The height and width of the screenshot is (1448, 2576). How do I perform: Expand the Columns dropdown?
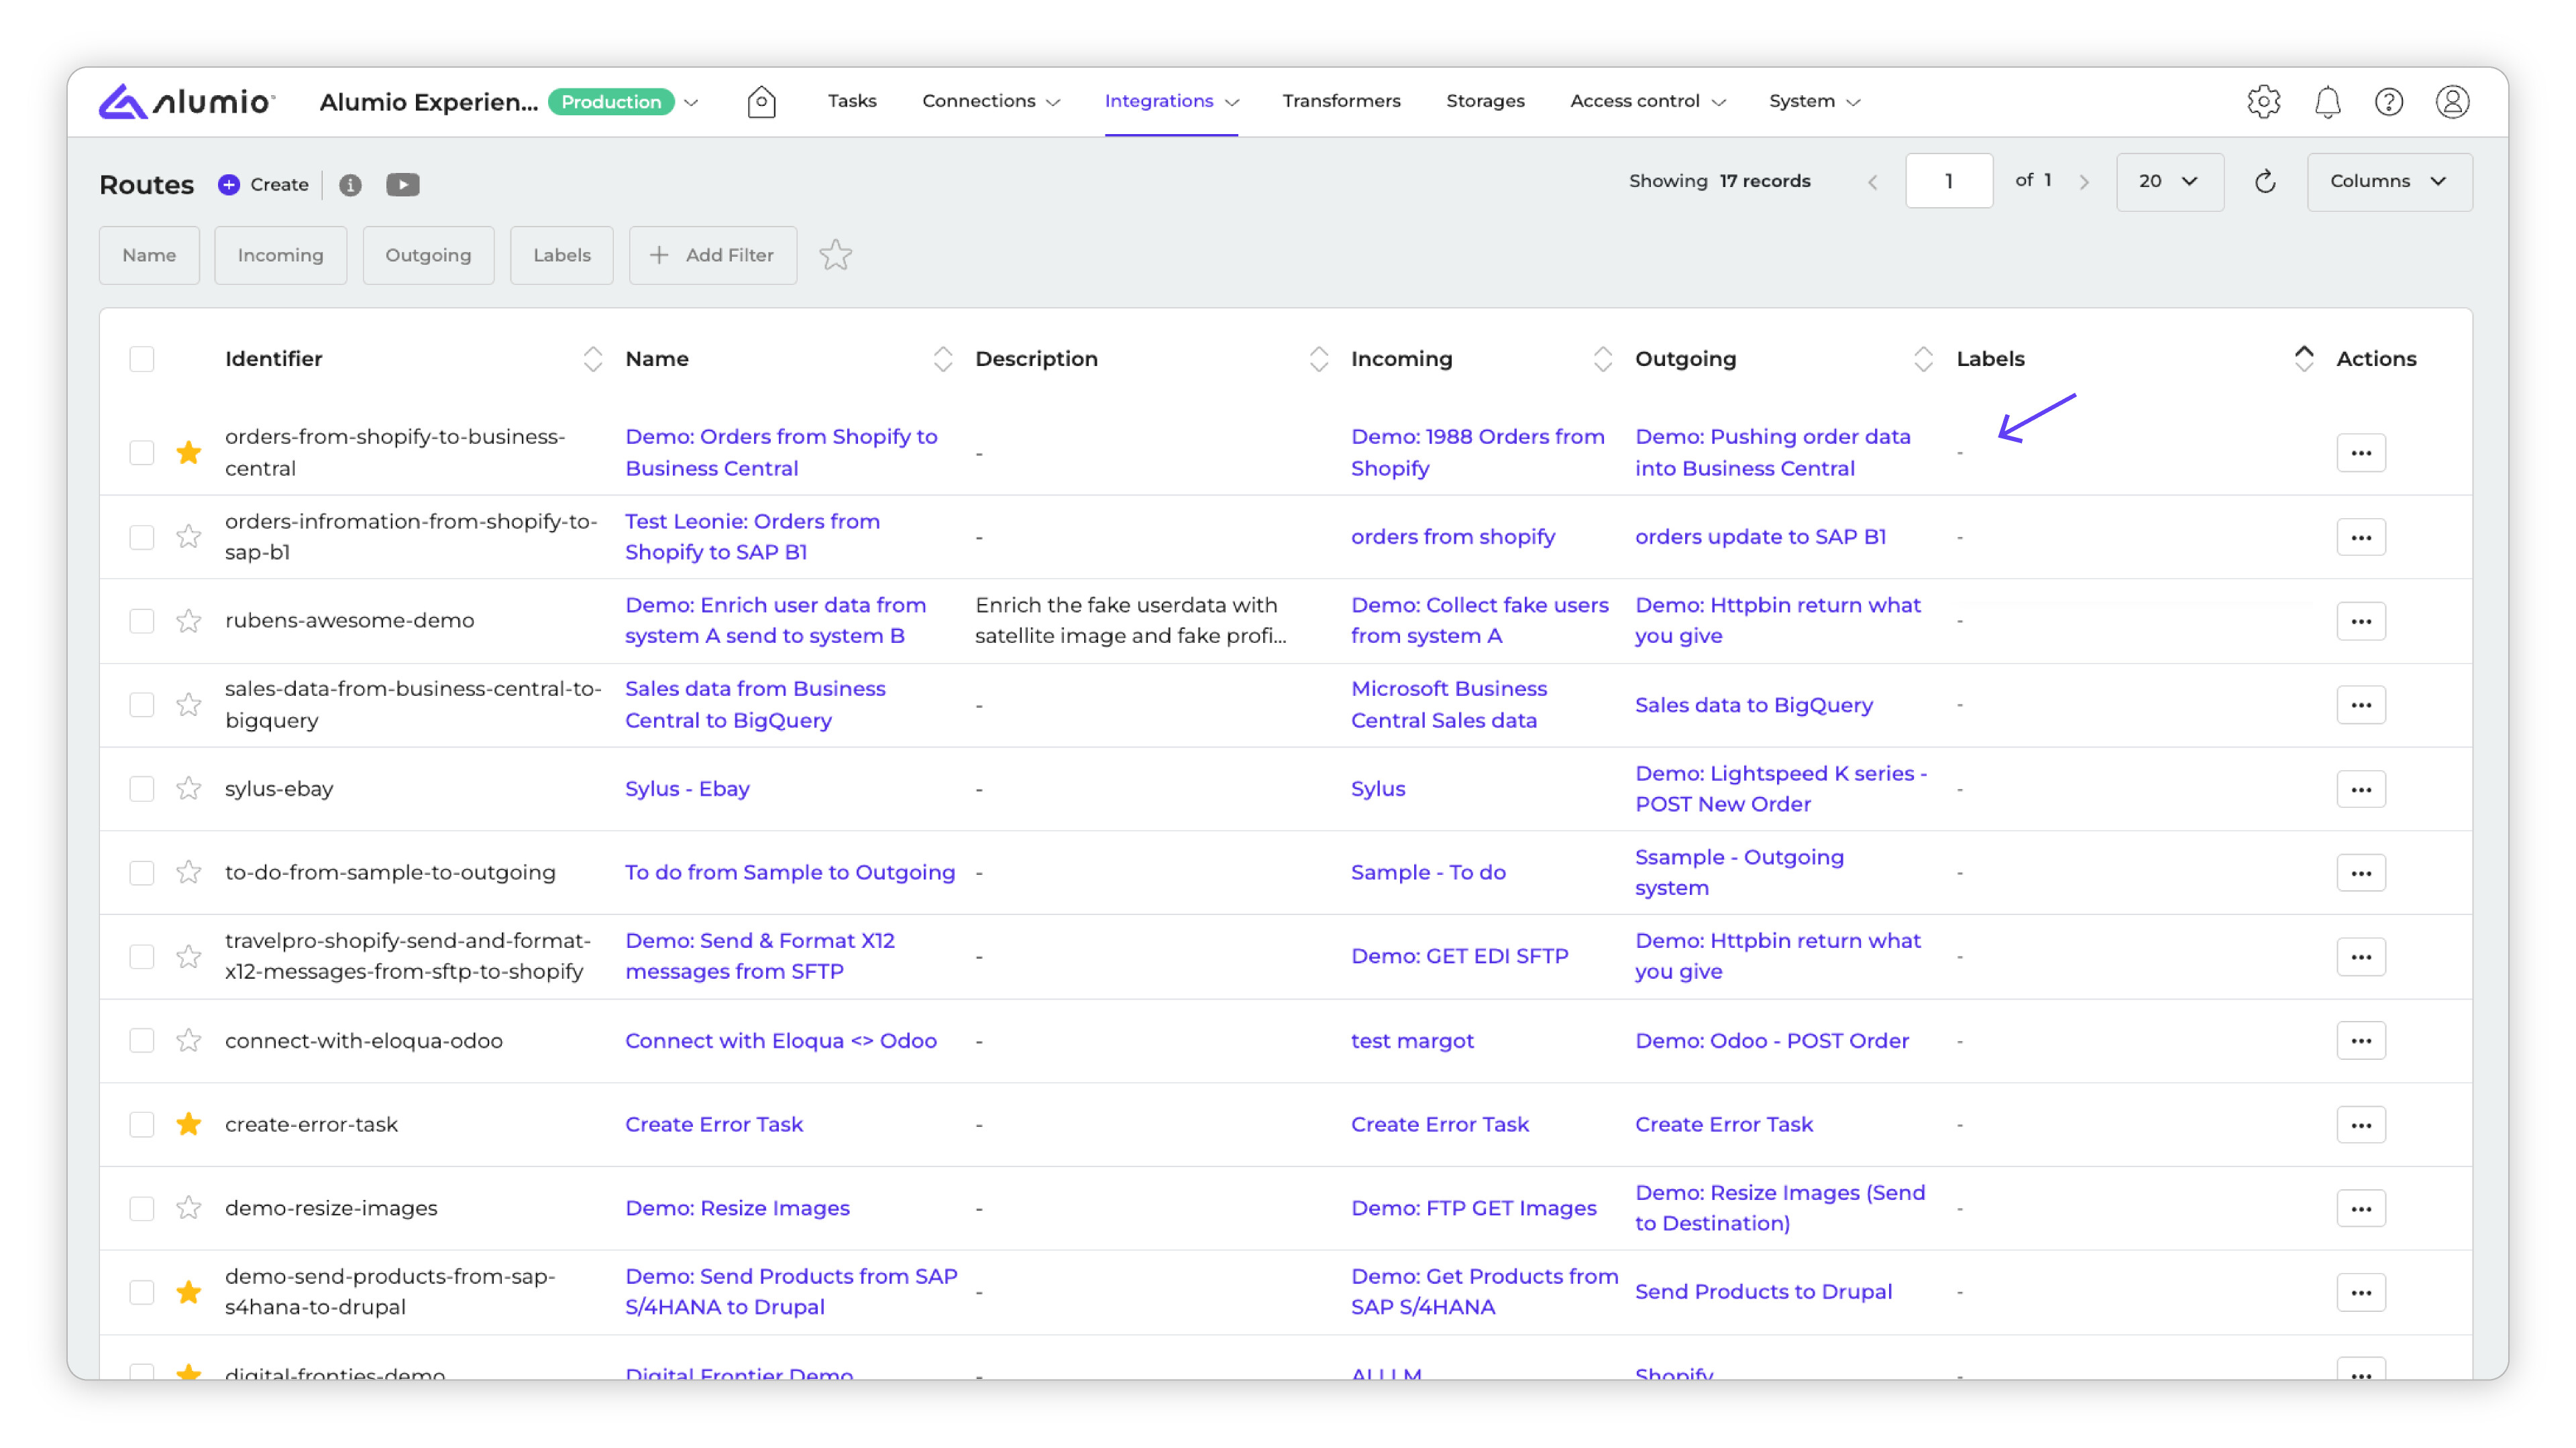pyautogui.click(x=2388, y=181)
